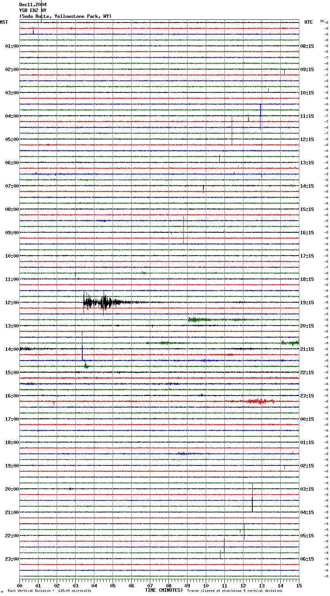Viewport: 330px width, 596px height.
Task: Click the TIME (MINUTES) axis title
Action: [x=164, y=590]
